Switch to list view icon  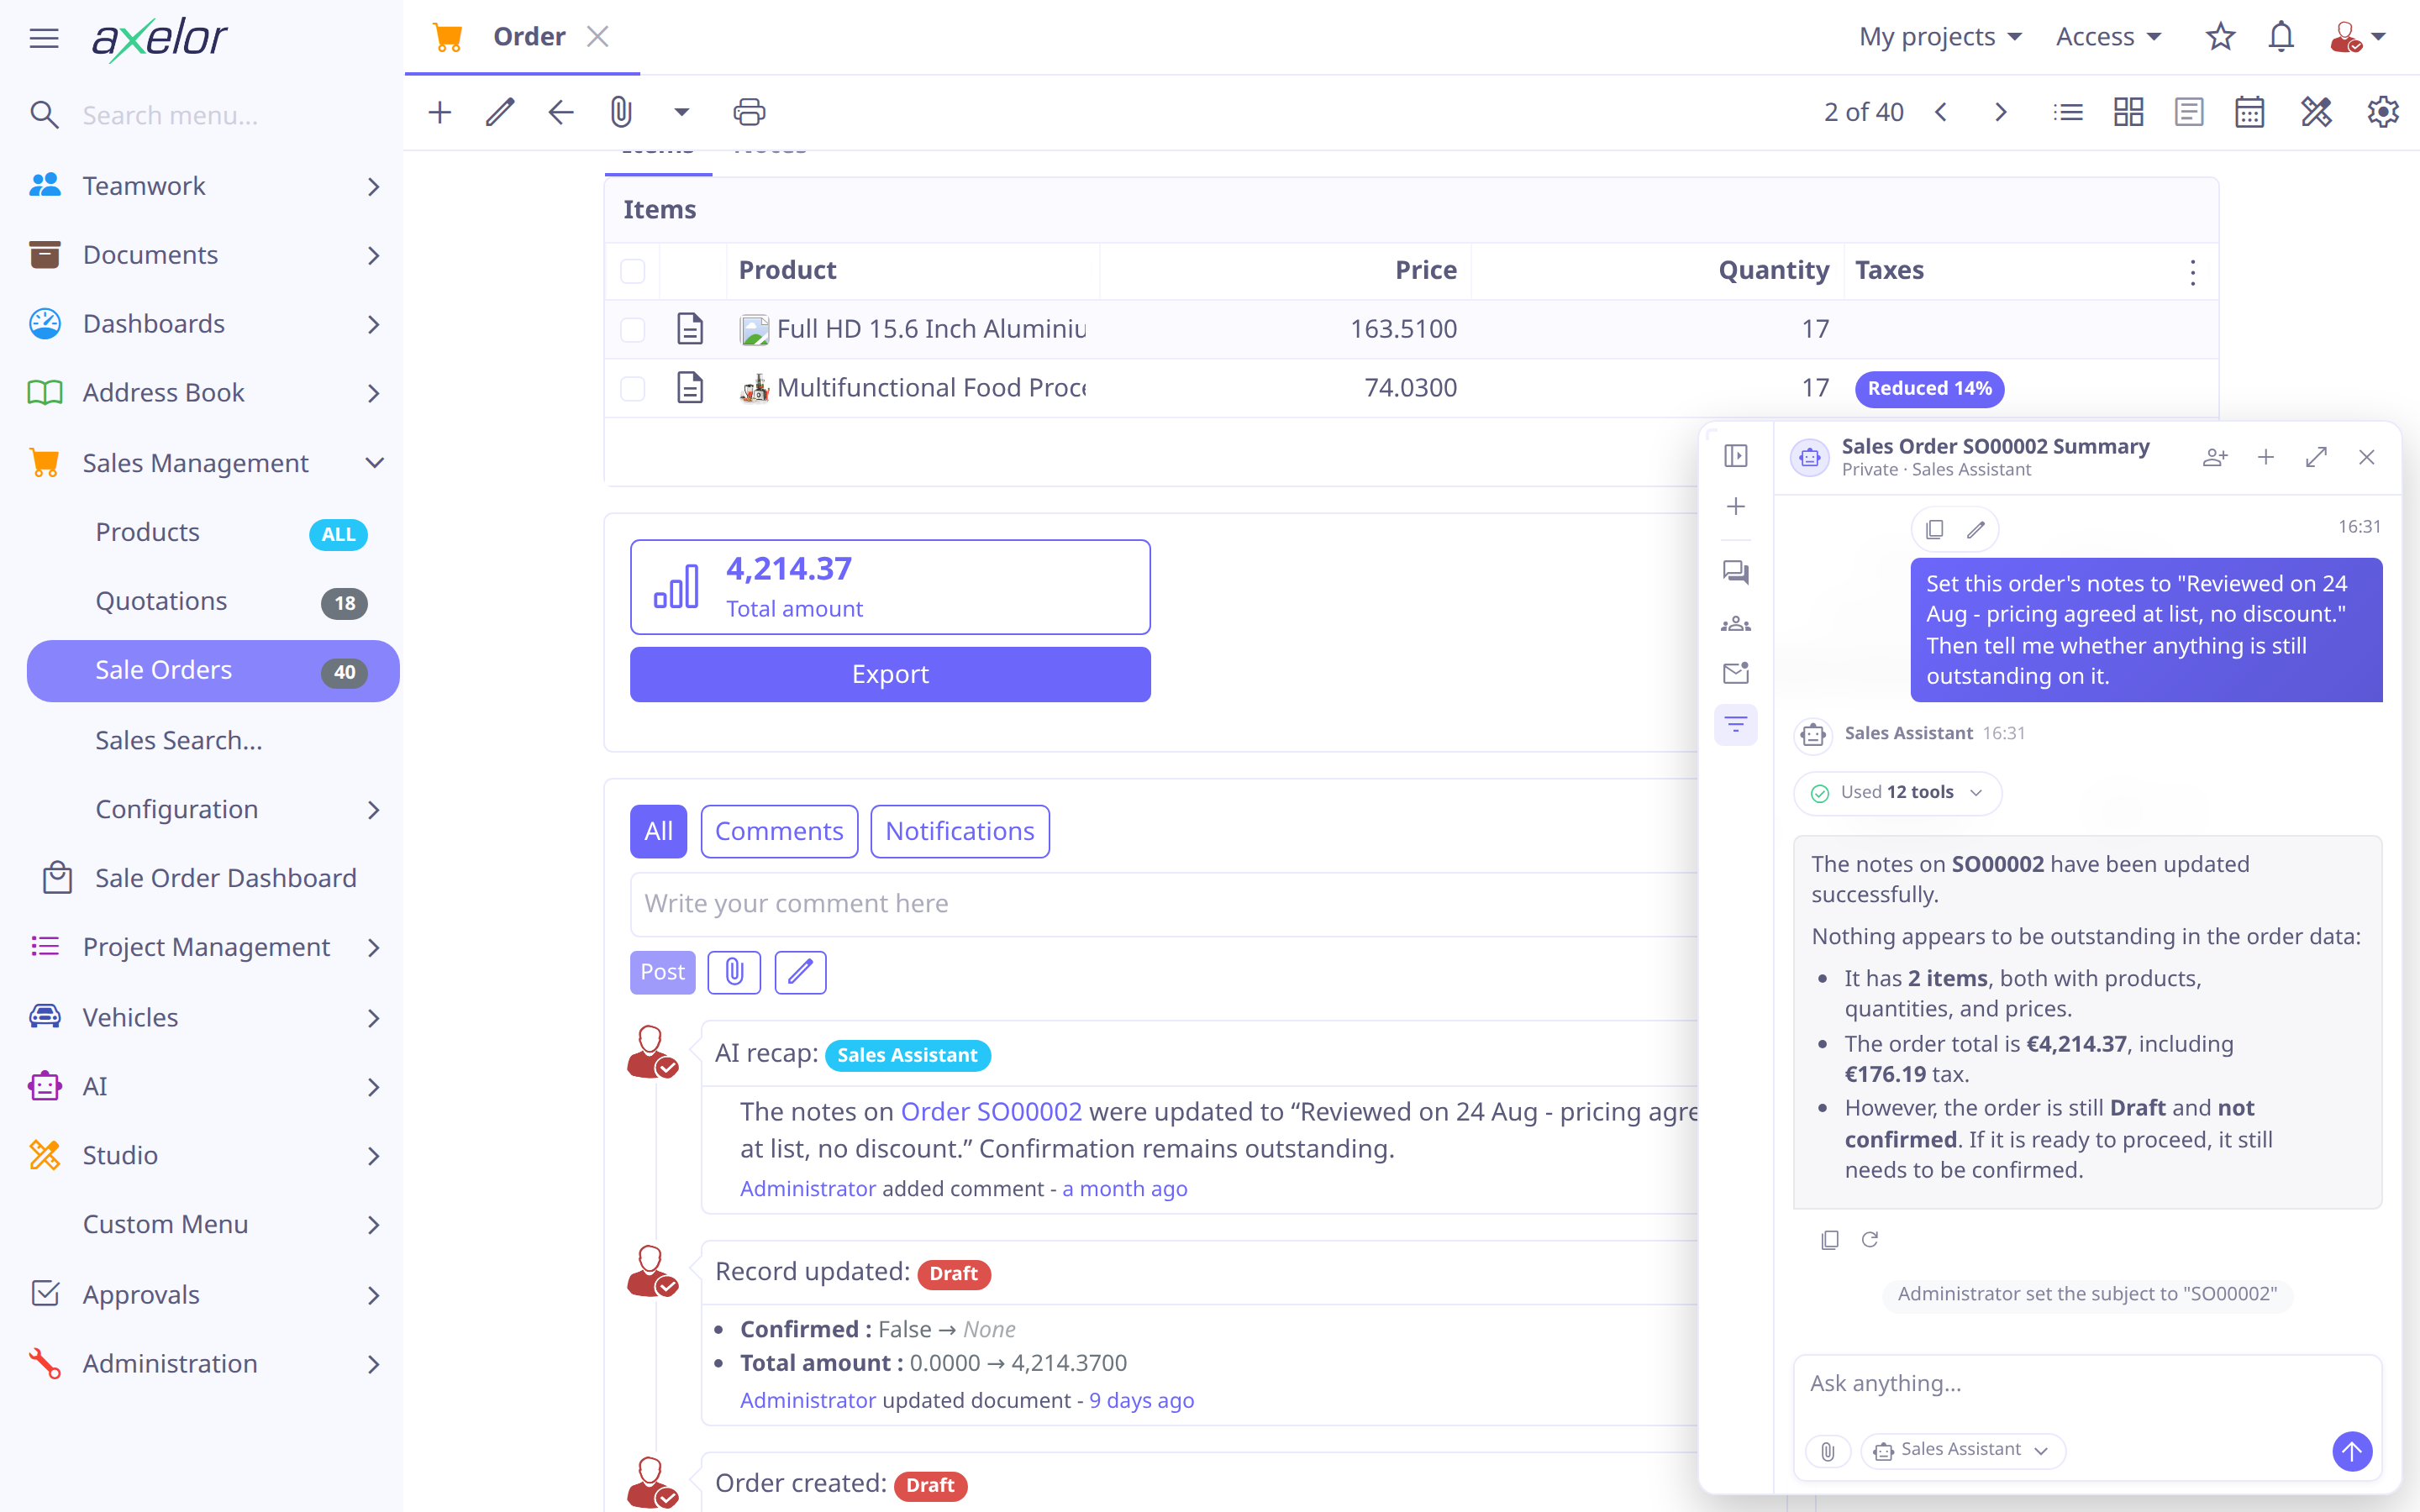(2068, 112)
